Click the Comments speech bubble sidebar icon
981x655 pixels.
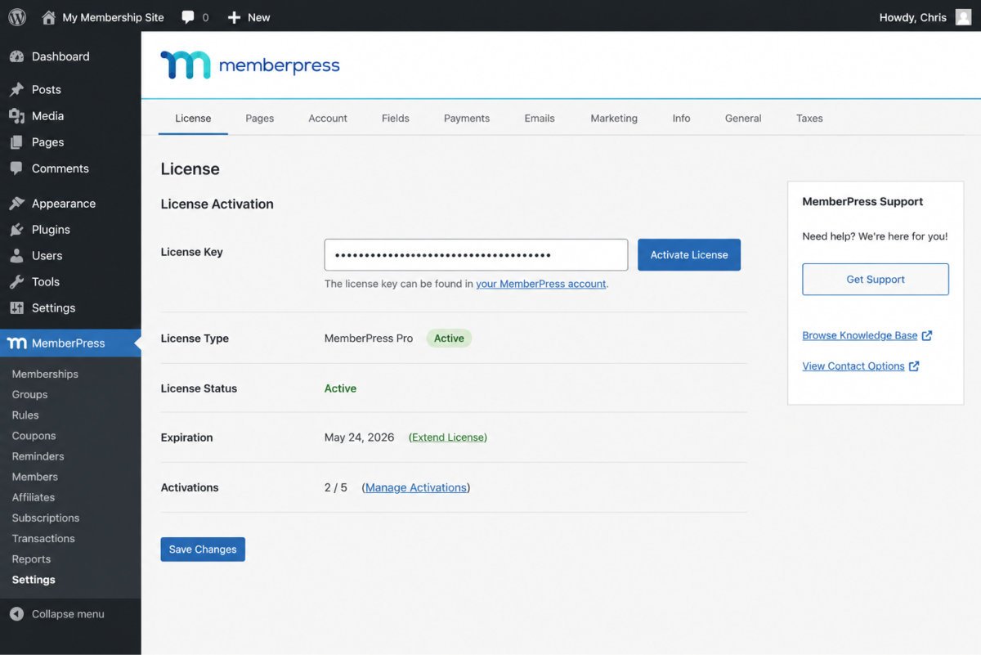[x=16, y=168]
